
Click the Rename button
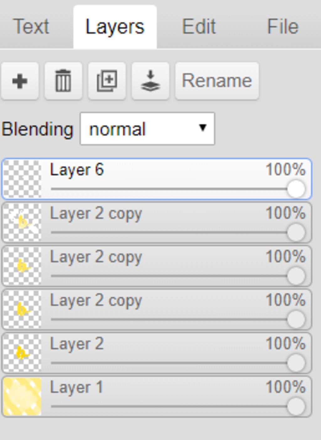pyautogui.click(x=217, y=81)
